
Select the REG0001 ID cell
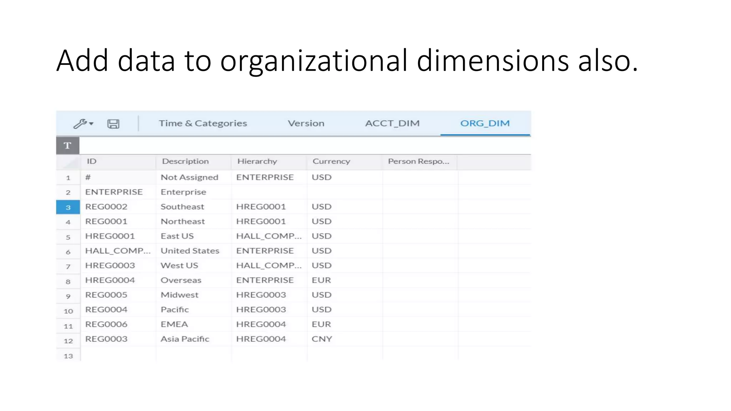click(118, 221)
